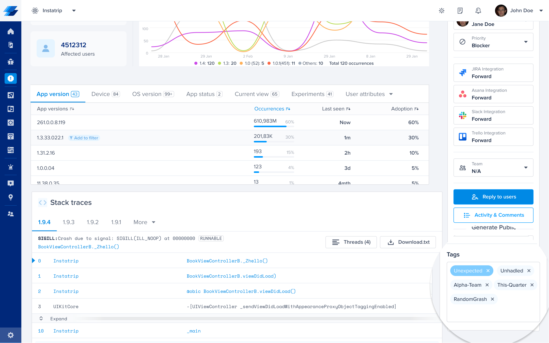Open settings gear at sidebar bottom
The height and width of the screenshot is (343, 549).
pyautogui.click(x=10, y=335)
